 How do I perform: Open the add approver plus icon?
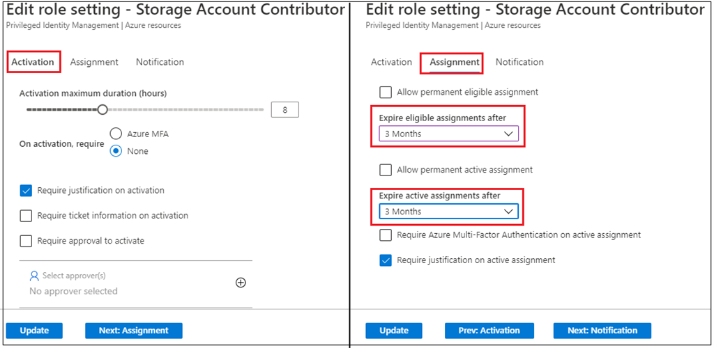tap(241, 283)
